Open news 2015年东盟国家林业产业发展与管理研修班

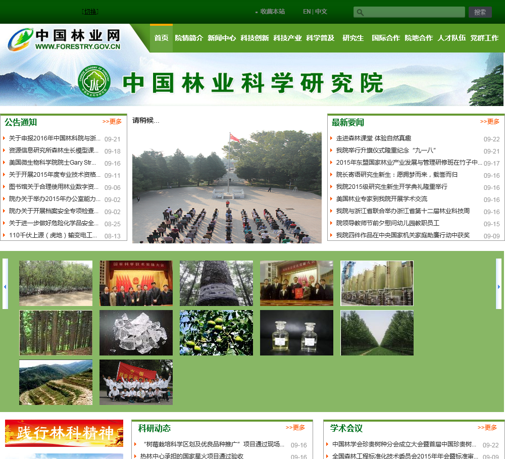409,162
